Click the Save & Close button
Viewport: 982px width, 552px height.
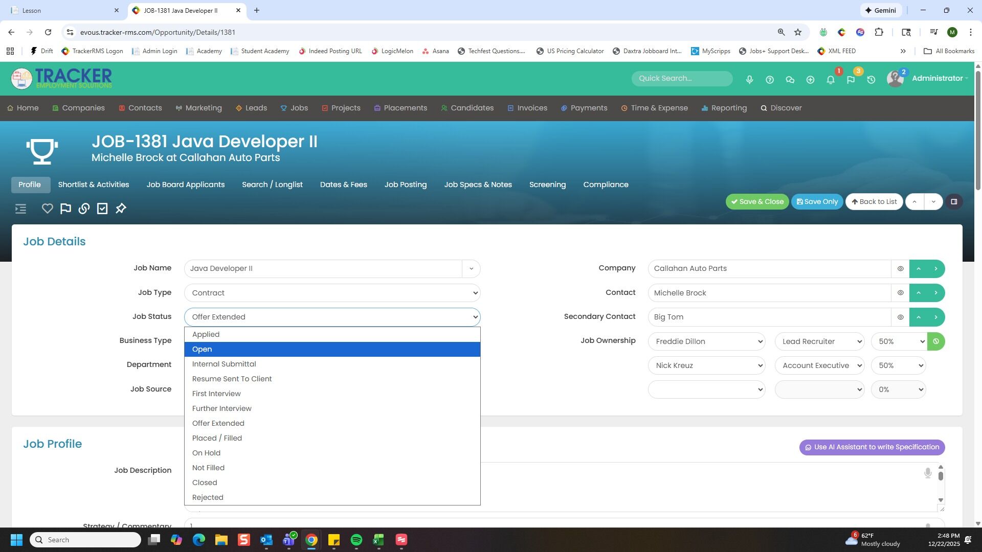(757, 202)
